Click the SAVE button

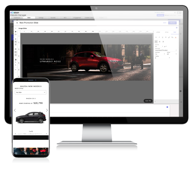coord(165,23)
